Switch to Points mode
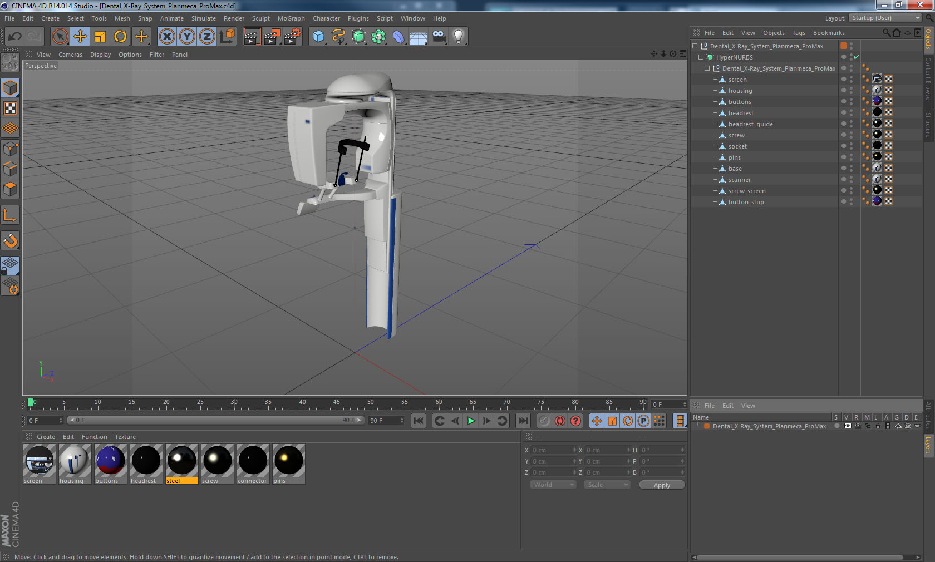935x562 pixels. [10, 149]
